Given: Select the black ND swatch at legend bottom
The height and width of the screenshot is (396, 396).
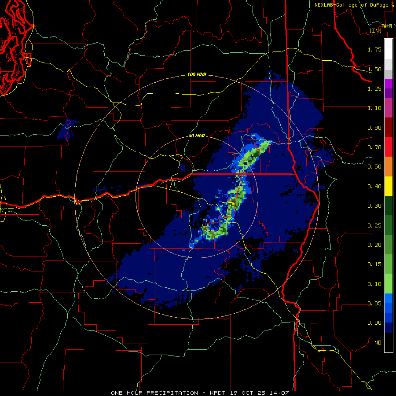Looking at the screenshot, I should click(x=389, y=342).
